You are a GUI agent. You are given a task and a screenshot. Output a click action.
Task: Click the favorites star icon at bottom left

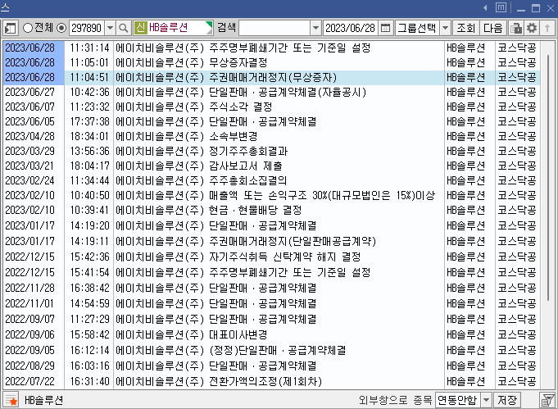[x=11, y=400]
